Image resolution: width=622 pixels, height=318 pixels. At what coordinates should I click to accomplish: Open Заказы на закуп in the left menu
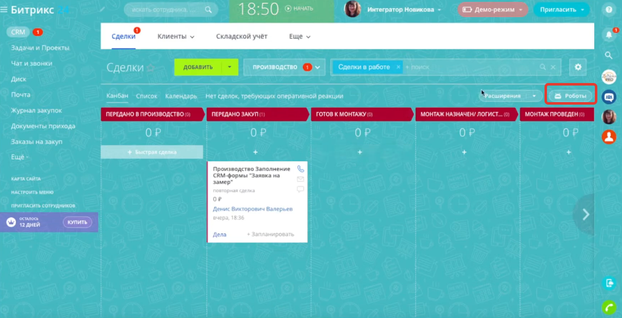37,141
